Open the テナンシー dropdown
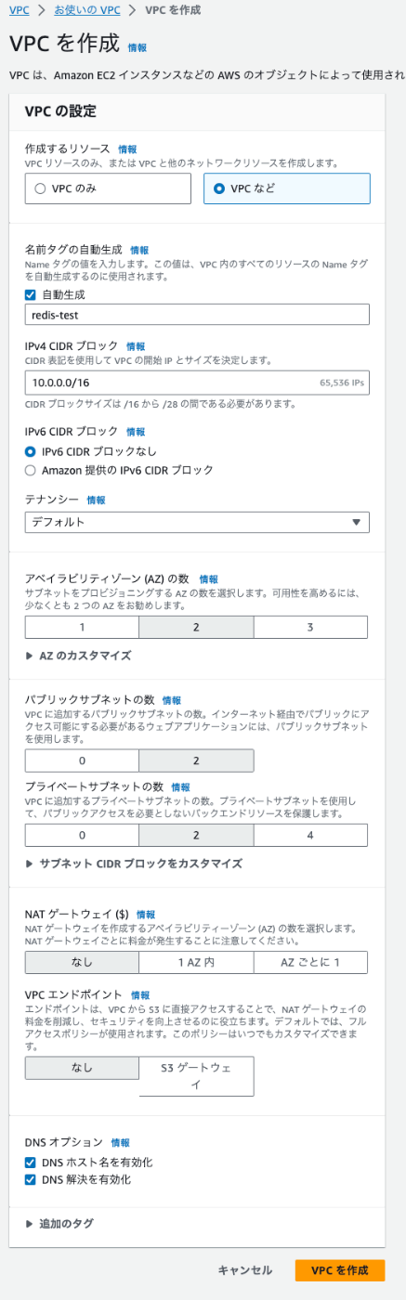This screenshot has width=406, height=1300. coord(197,522)
